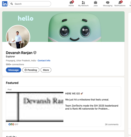Click the profile name Devansh Ranjan
Screen dimensions: 131x137
[x=19, y=53]
